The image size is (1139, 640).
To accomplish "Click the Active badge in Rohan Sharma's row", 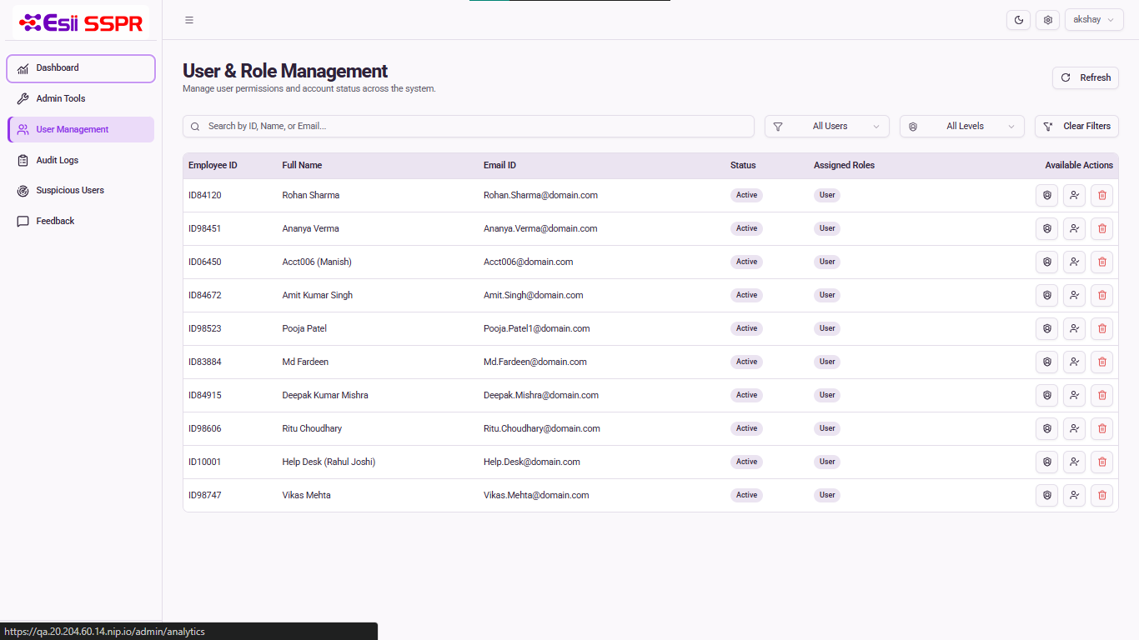I will coord(746,195).
